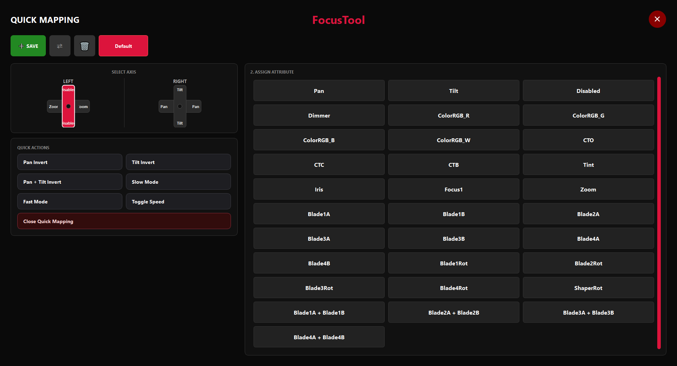The height and width of the screenshot is (366, 677).
Task: Select the Blade4Rot attribute
Action: (454, 288)
